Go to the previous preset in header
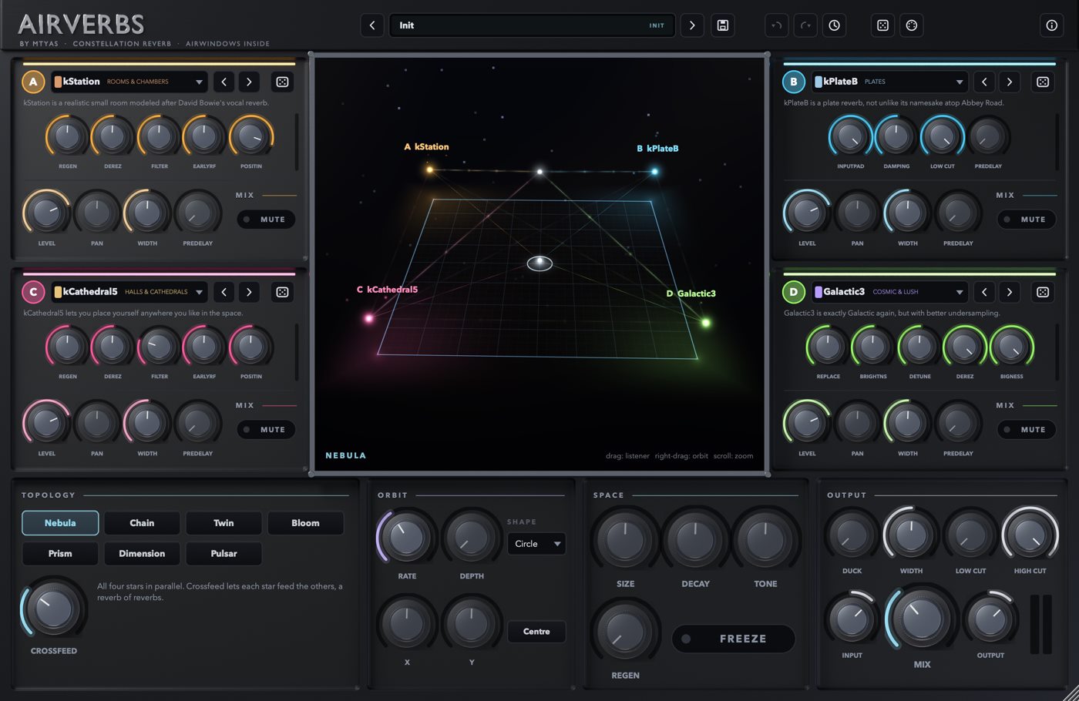 point(372,25)
